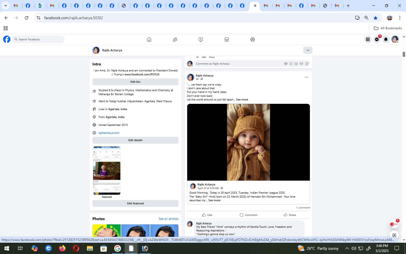Insert sticker in comment box
This screenshot has width=406, height=254.
click(x=307, y=64)
